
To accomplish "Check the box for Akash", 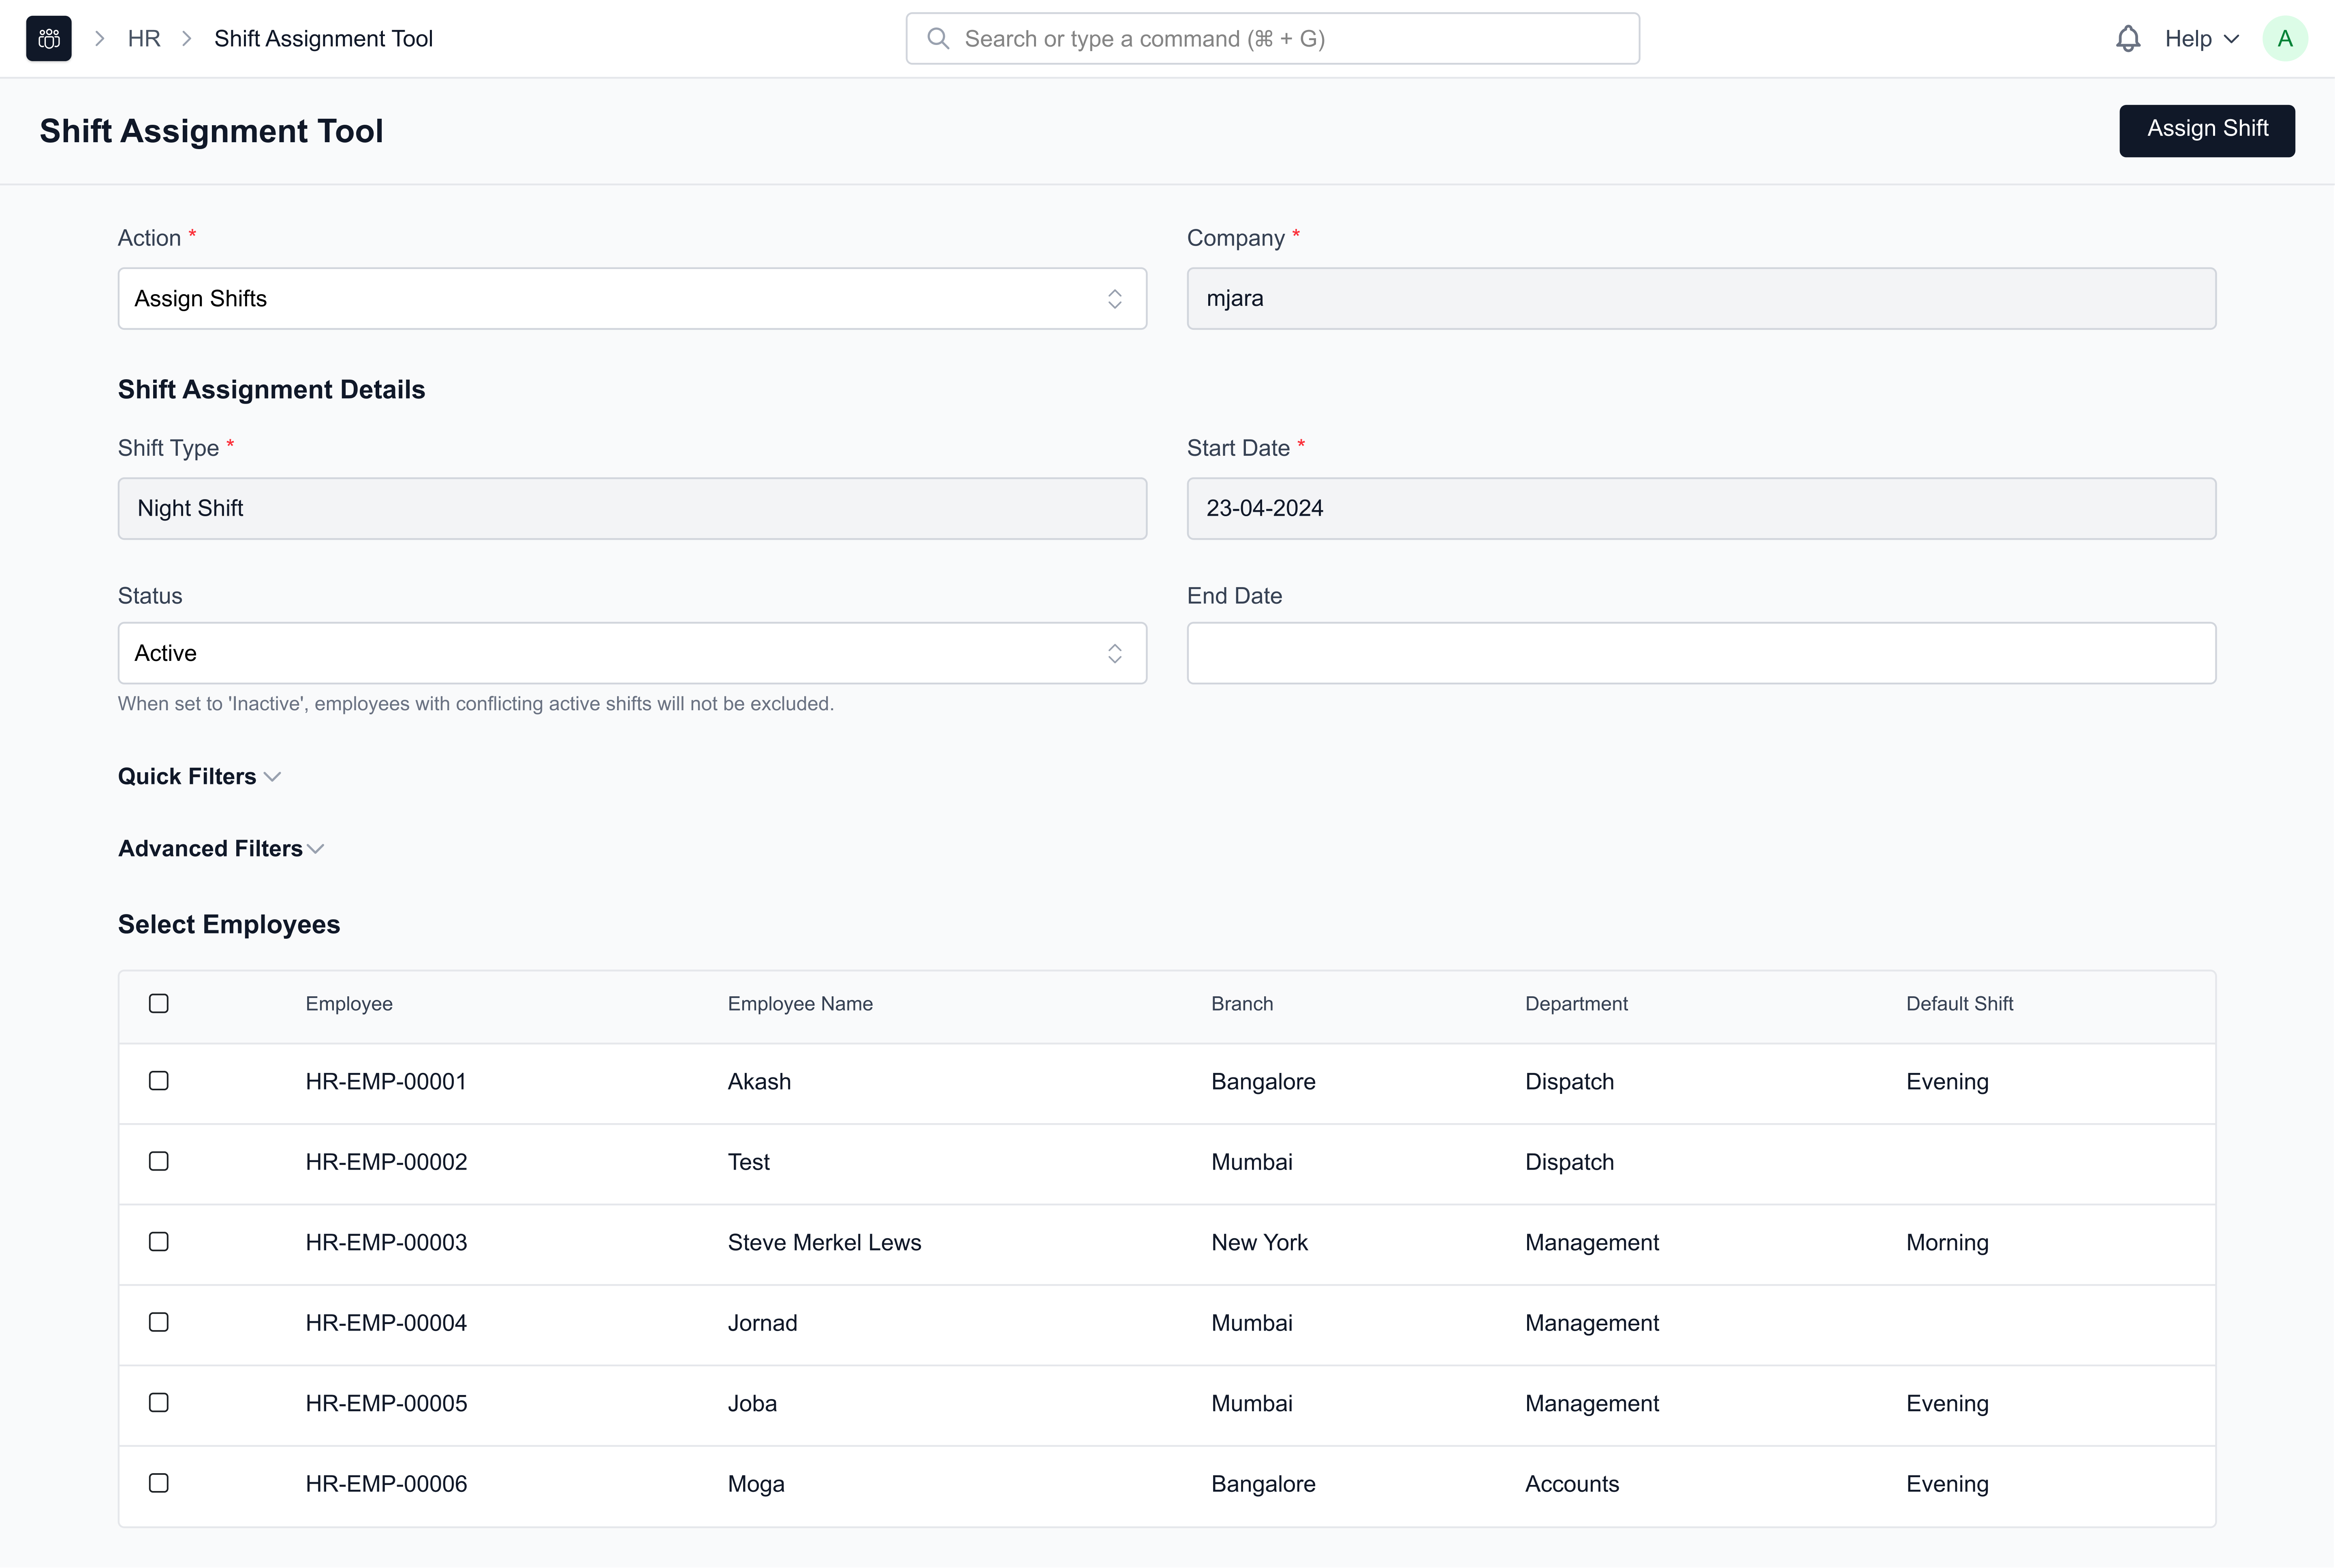I will [x=159, y=1081].
